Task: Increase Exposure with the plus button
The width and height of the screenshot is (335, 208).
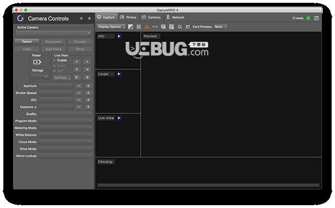Action: click(x=88, y=107)
